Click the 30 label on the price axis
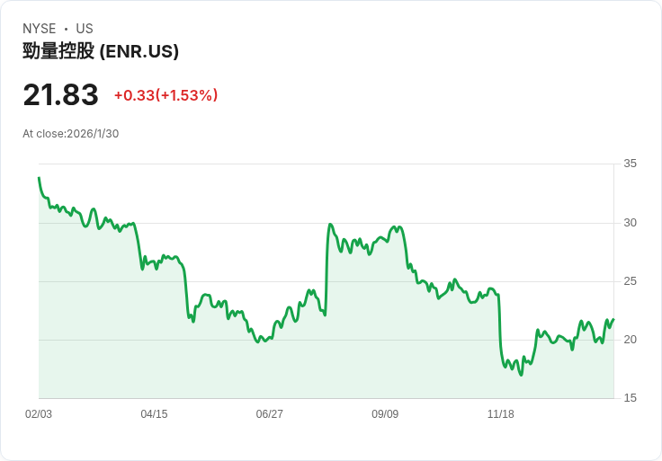 tap(630, 223)
